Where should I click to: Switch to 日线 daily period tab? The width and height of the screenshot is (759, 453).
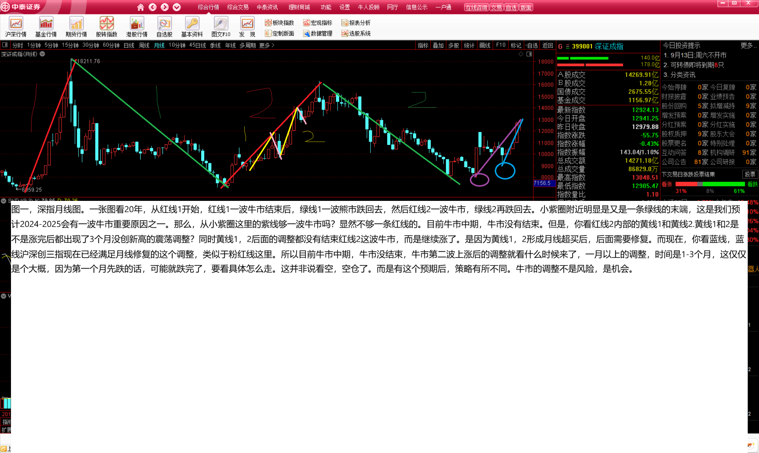click(x=129, y=46)
